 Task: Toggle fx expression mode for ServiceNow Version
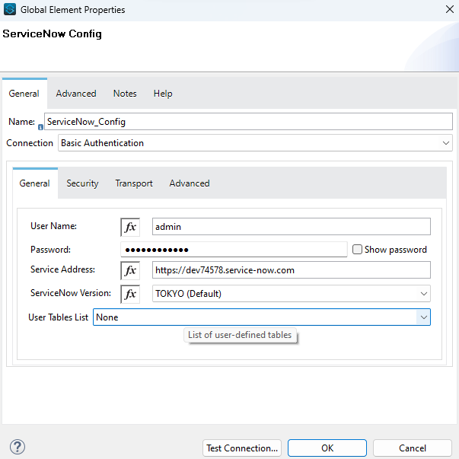click(130, 294)
